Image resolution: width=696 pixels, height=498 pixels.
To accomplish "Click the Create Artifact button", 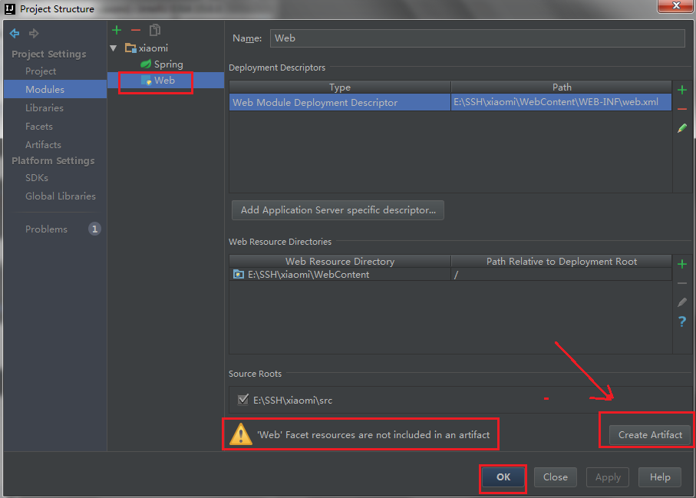I will point(650,435).
